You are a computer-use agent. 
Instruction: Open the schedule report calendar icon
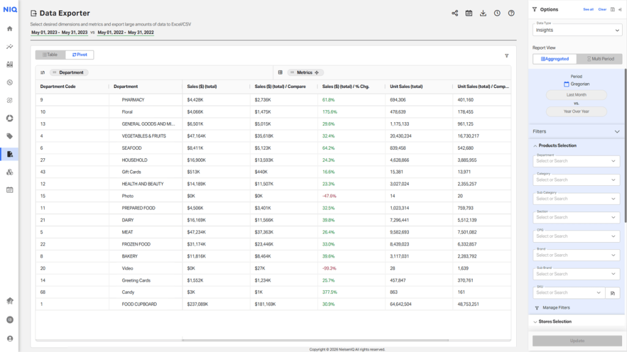point(468,13)
